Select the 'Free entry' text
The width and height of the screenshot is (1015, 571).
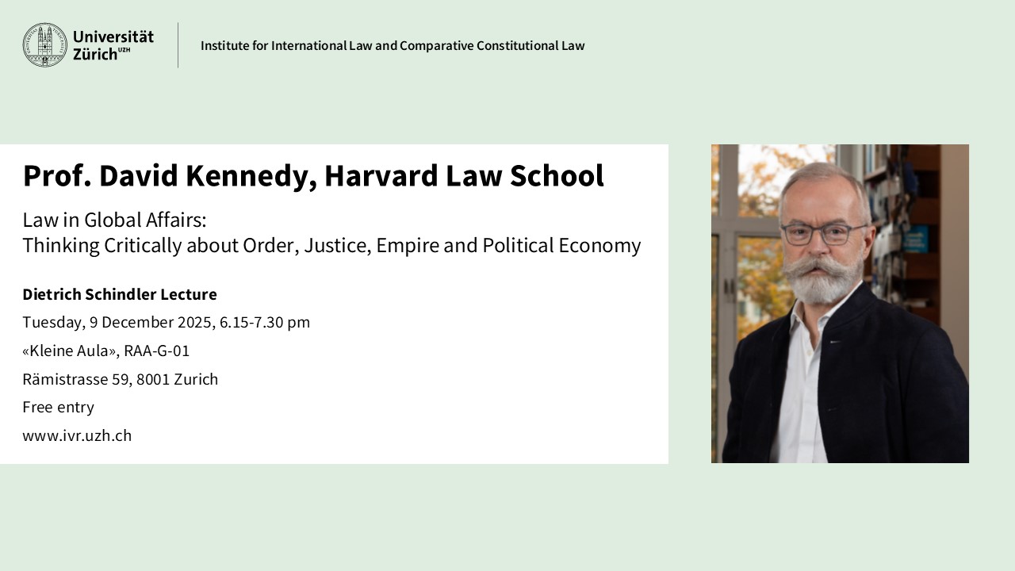(58, 407)
